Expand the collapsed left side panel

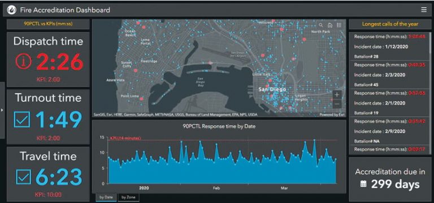coord(2,110)
